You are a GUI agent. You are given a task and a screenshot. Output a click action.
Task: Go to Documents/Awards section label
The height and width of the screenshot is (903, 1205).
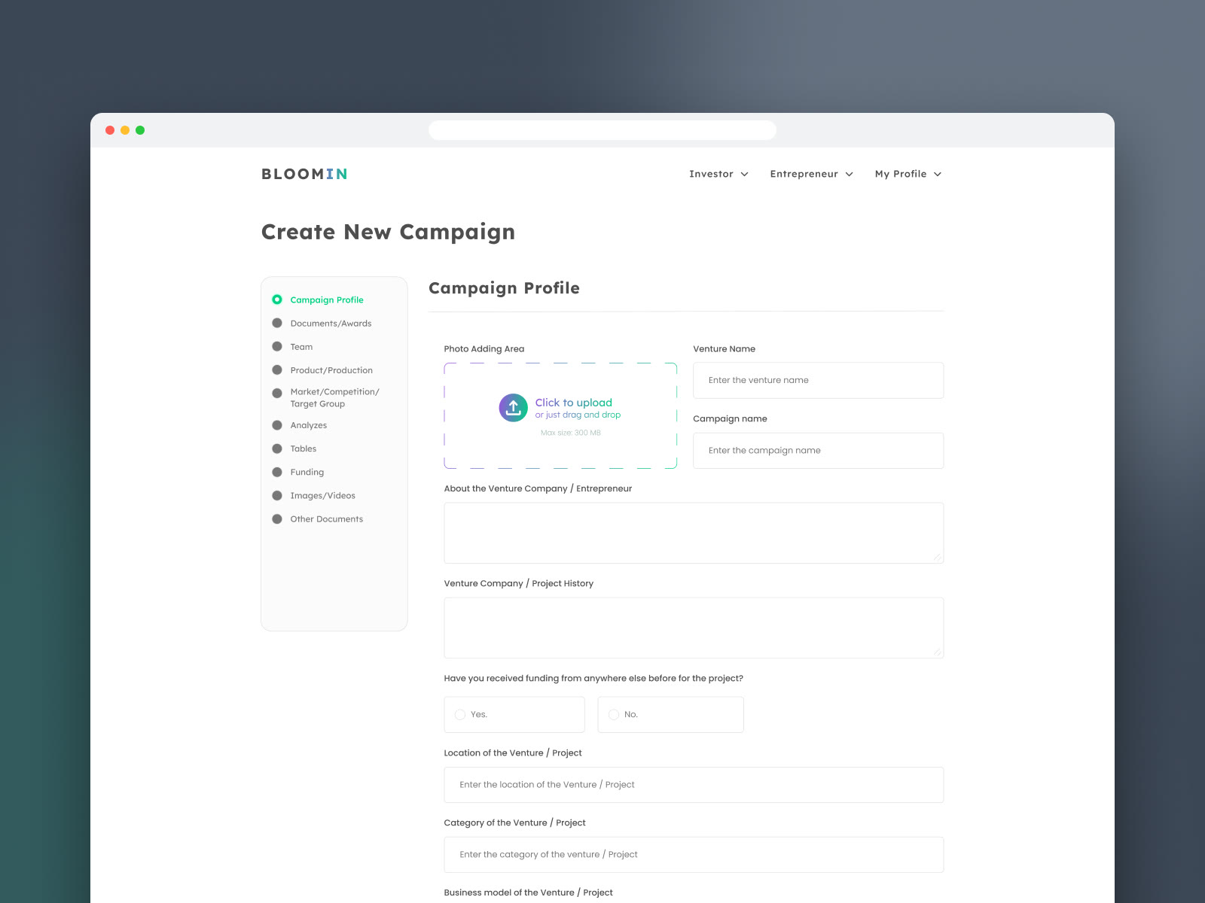[331, 324]
